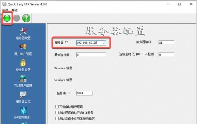Enable 开机自动运行程序 checkbox

(57, 107)
